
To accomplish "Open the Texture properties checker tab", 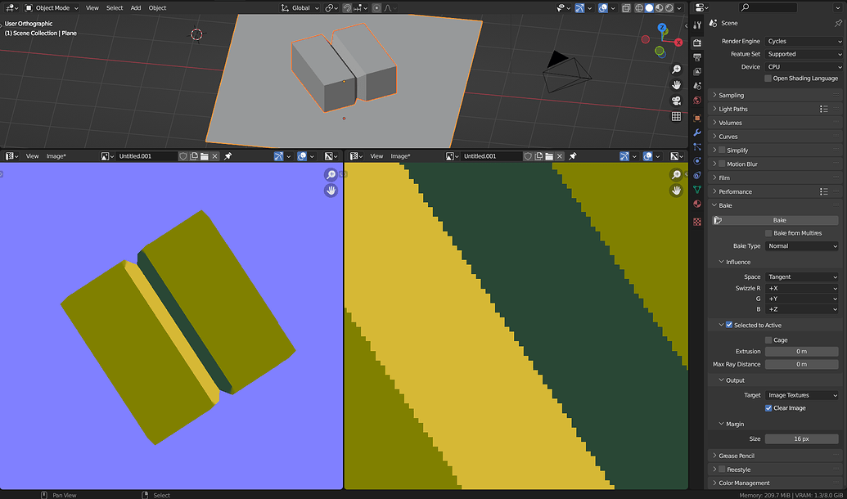I will tap(696, 222).
